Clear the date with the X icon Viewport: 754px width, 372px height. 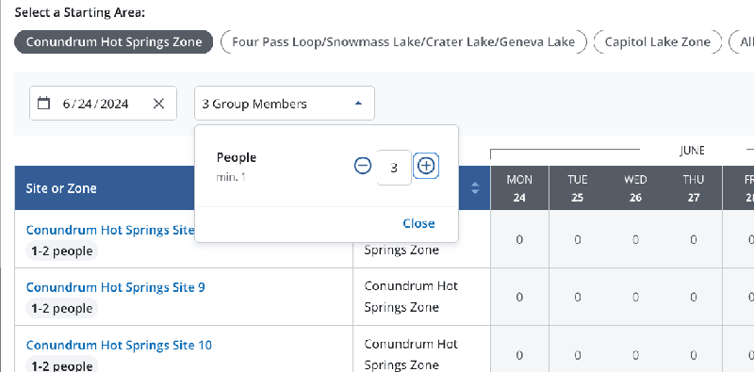coord(158,104)
